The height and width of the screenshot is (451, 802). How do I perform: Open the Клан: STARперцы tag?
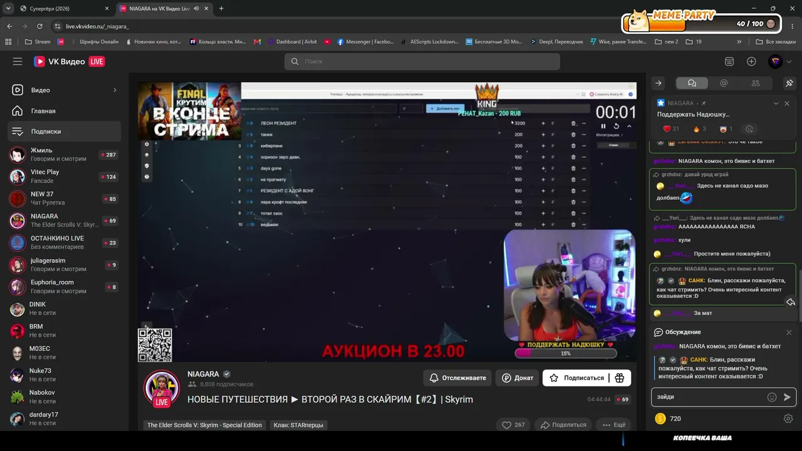298,425
